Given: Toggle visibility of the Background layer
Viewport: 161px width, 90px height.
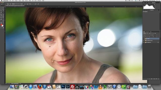Looking at the screenshot, I should point(143,42).
